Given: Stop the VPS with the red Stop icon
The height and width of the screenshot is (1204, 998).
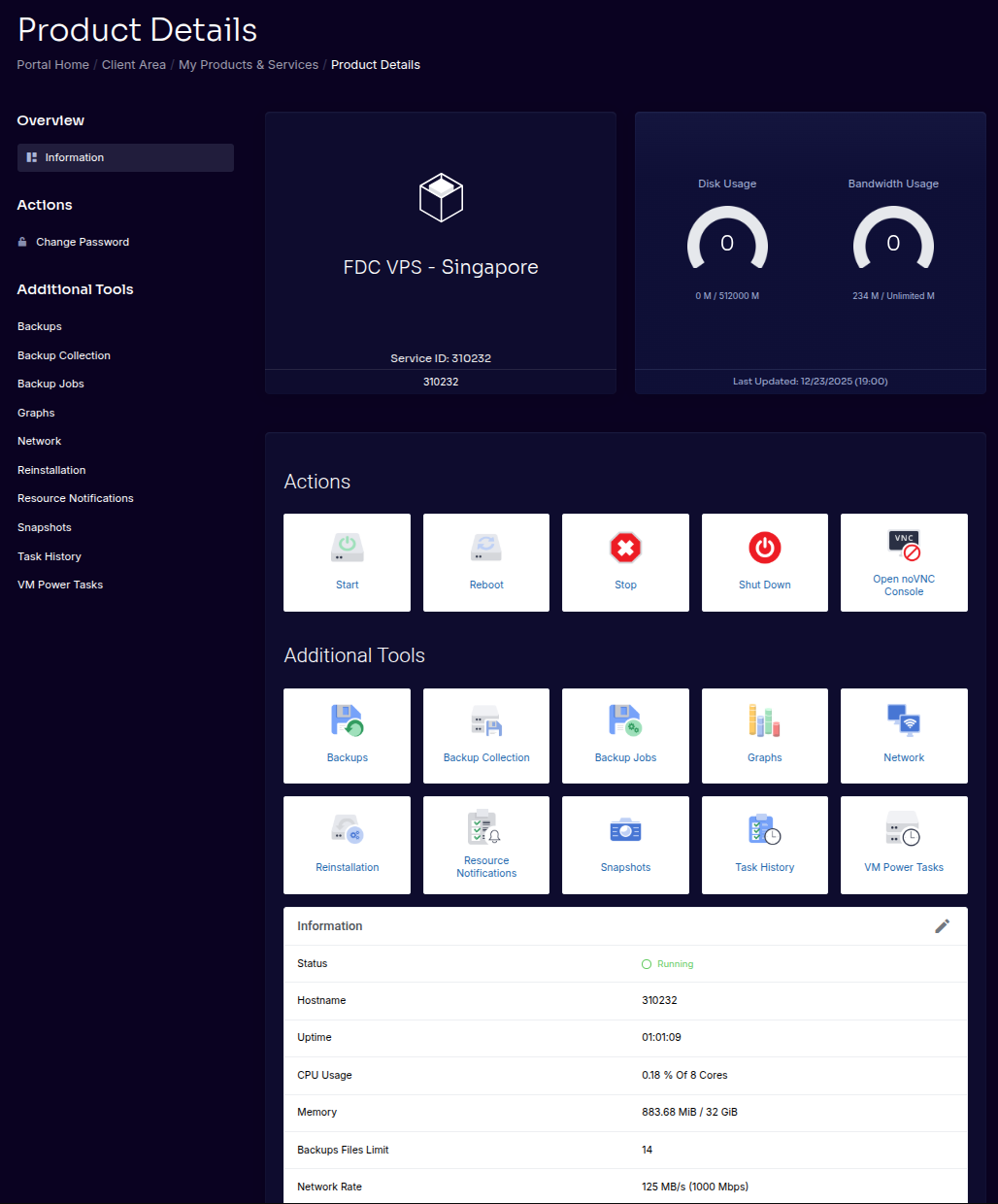Looking at the screenshot, I should point(625,562).
